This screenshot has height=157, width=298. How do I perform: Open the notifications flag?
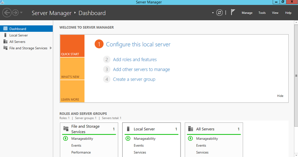[x=233, y=12]
